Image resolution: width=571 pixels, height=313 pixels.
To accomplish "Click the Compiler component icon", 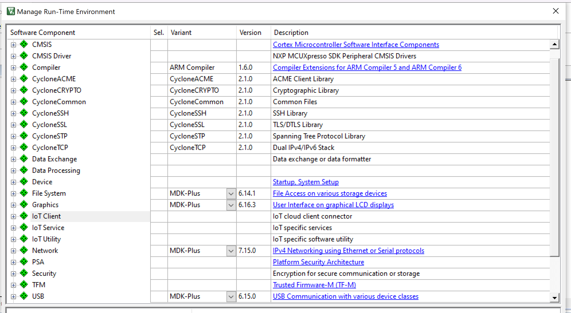I will coord(24,67).
